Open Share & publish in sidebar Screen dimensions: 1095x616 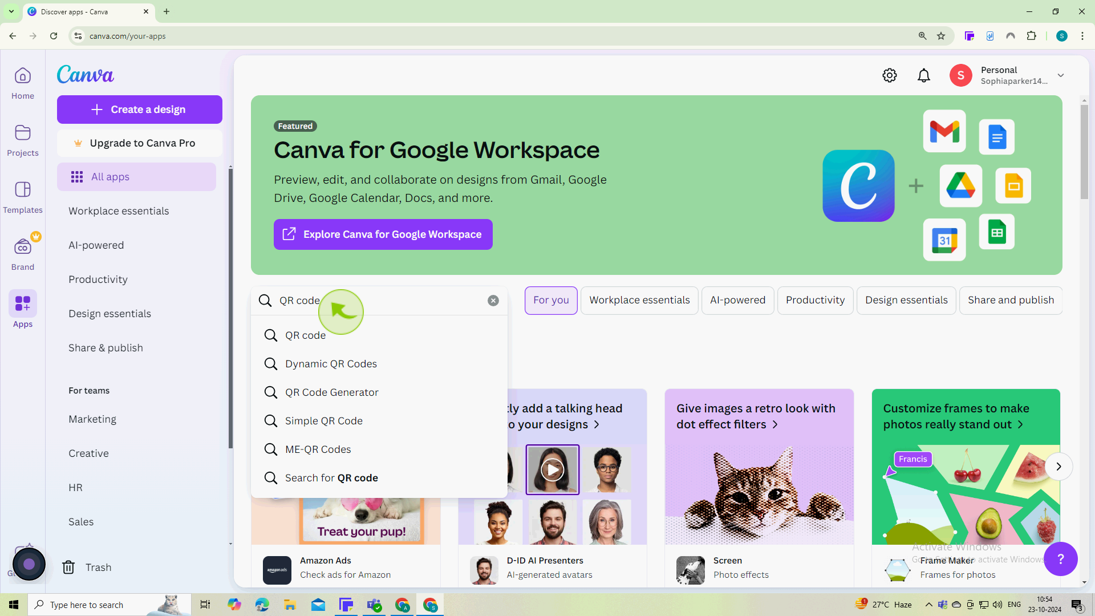(106, 348)
